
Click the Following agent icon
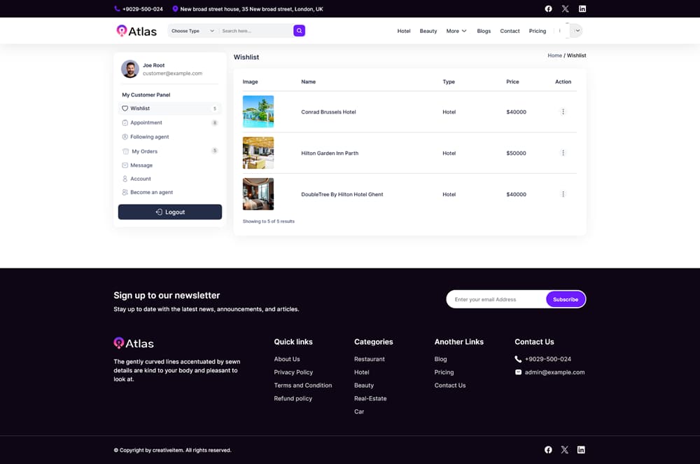tap(125, 137)
